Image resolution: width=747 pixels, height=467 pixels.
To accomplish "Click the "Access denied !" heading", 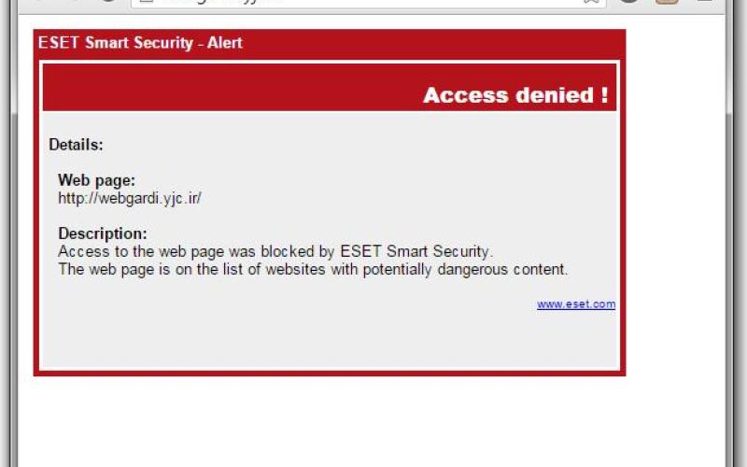I will pyautogui.click(x=515, y=95).
